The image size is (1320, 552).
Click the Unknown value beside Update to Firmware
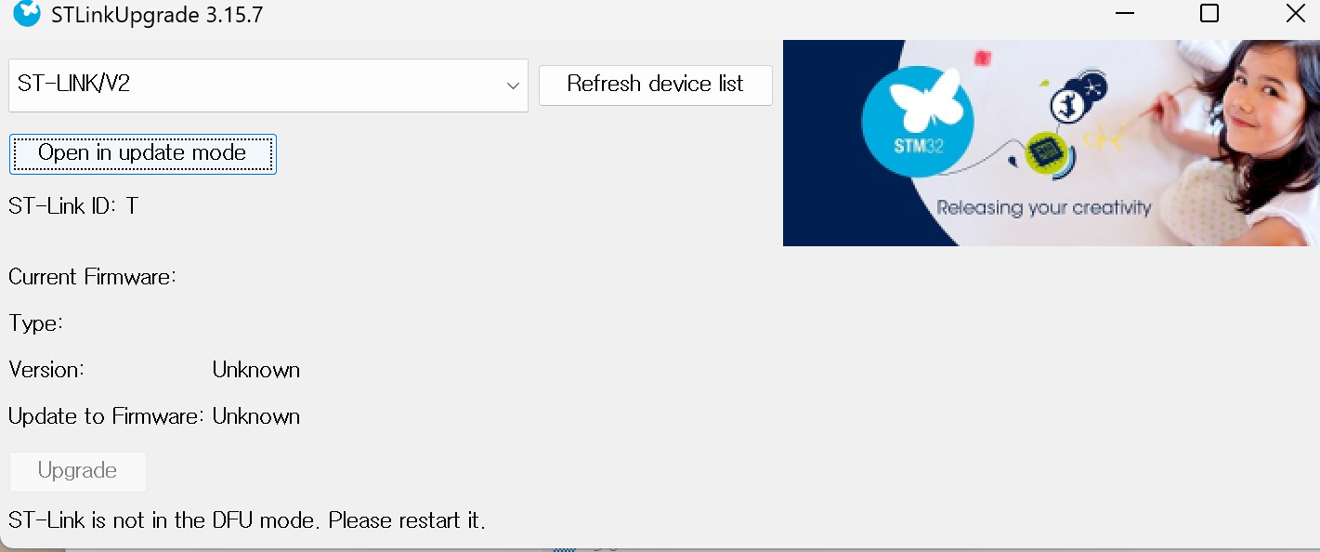(256, 416)
